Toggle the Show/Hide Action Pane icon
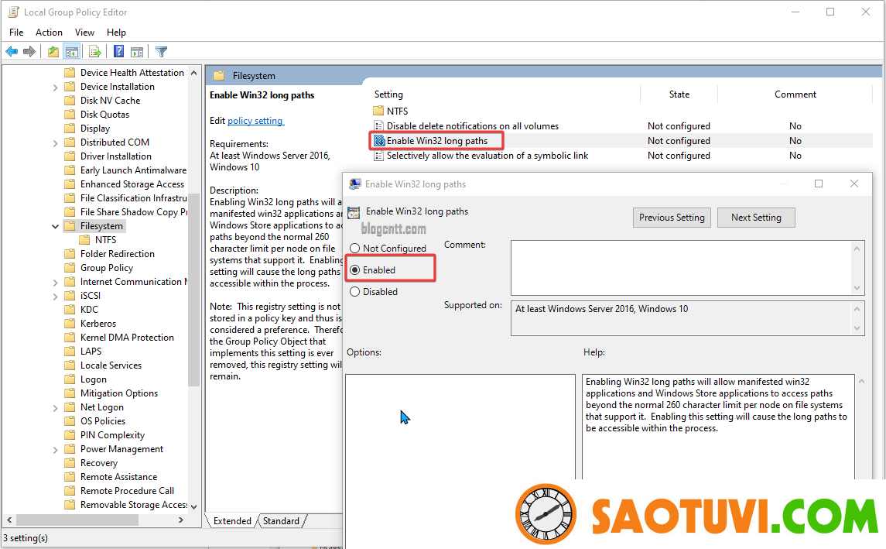886x549 pixels. [137, 52]
